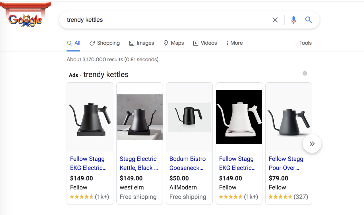Start voice search with microphone icon

coord(293,20)
